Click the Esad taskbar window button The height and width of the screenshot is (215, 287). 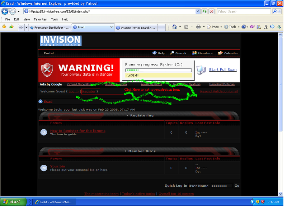click(55, 202)
